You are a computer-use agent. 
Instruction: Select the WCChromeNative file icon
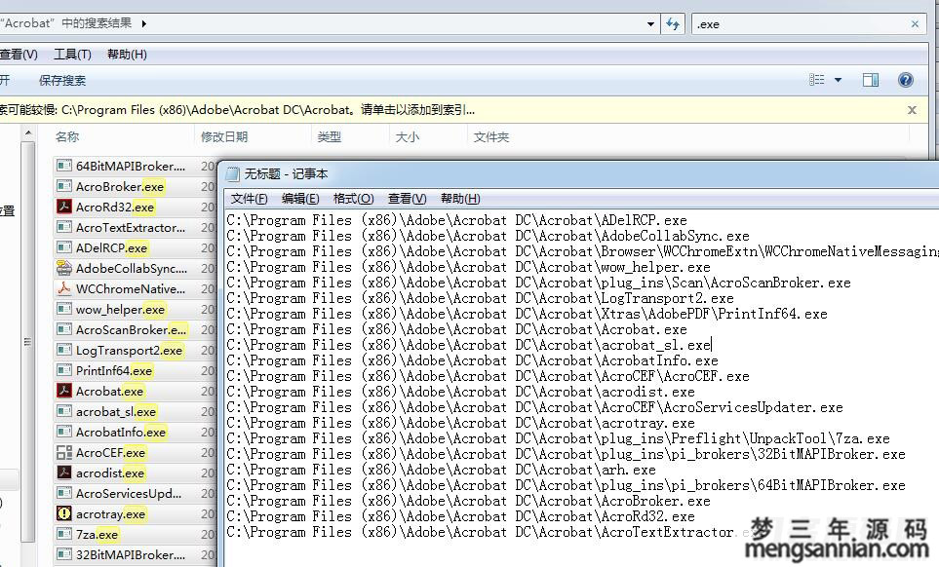(64, 288)
